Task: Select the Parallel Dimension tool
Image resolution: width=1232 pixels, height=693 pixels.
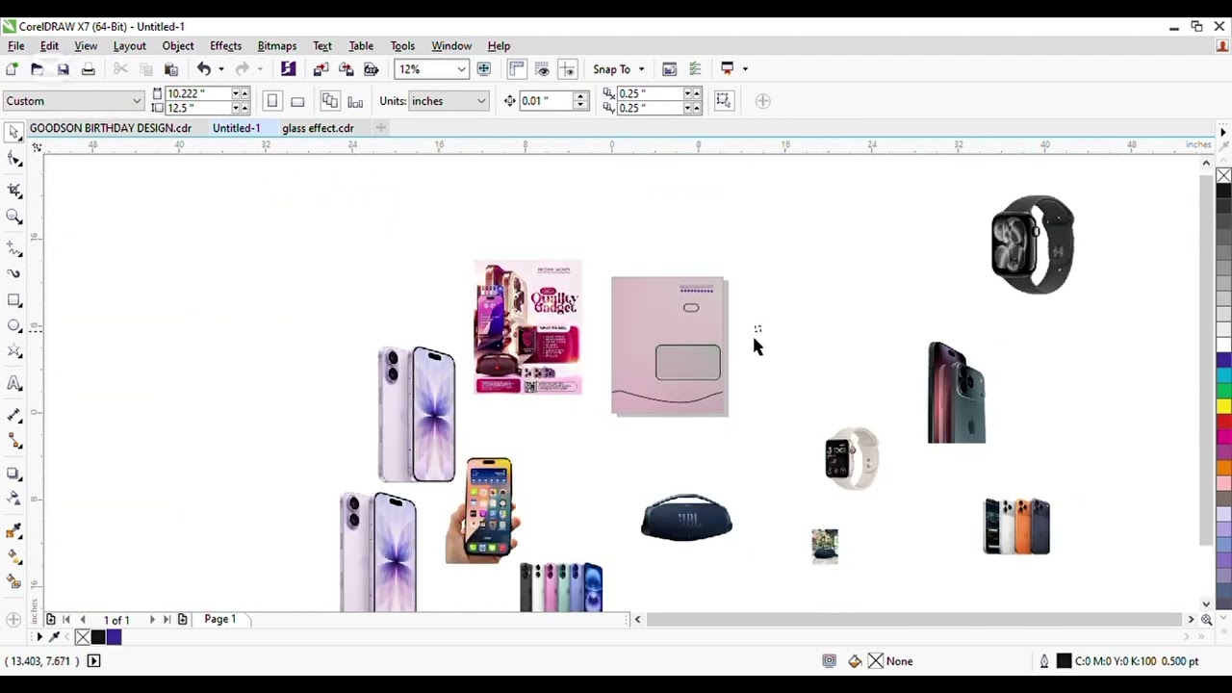Action: (x=13, y=415)
